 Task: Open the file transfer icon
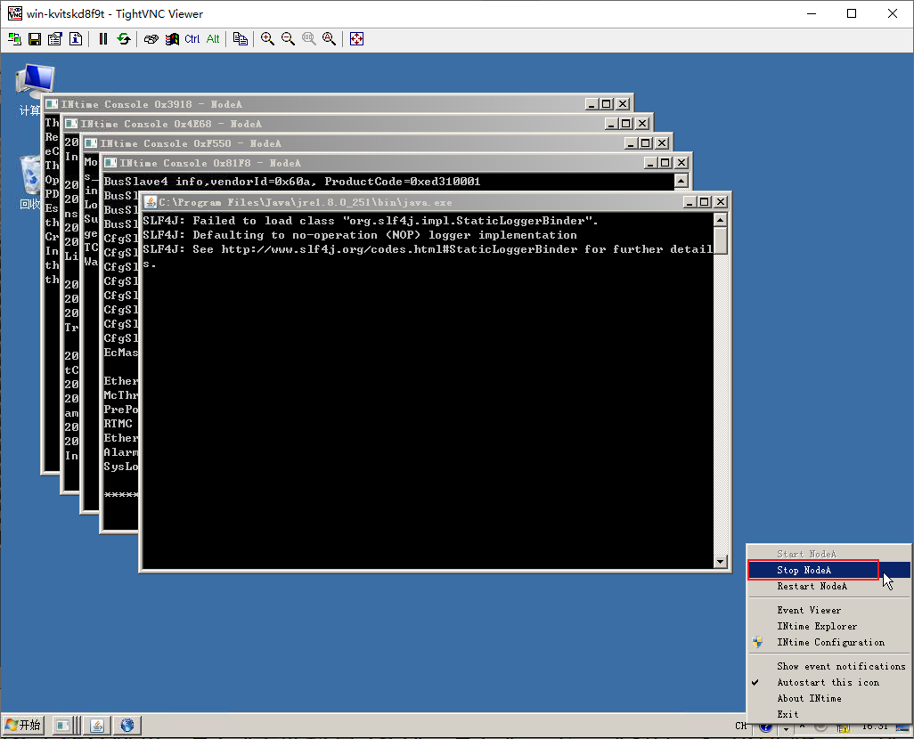tap(241, 39)
